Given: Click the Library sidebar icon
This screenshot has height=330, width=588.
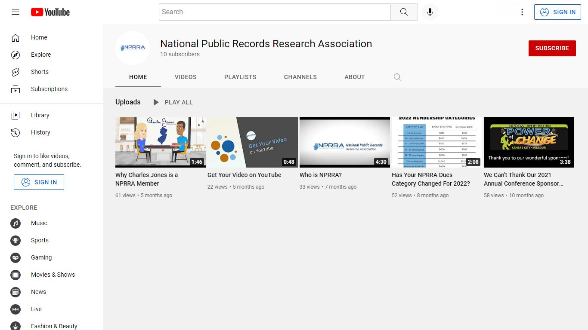Looking at the screenshot, I should 15,115.
